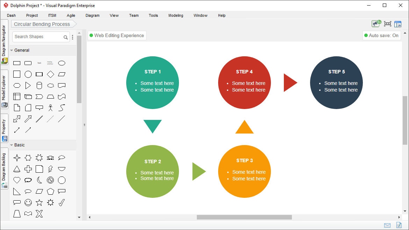The height and width of the screenshot is (230, 409).
Task: Select the sun shape in Basic palette
Action: tap(50, 203)
